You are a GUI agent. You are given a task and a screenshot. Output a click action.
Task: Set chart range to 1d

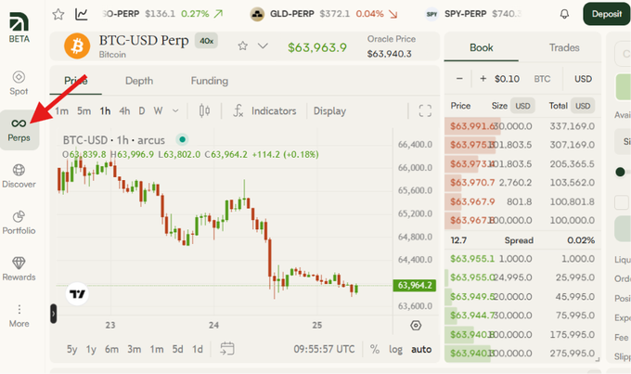coord(197,349)
